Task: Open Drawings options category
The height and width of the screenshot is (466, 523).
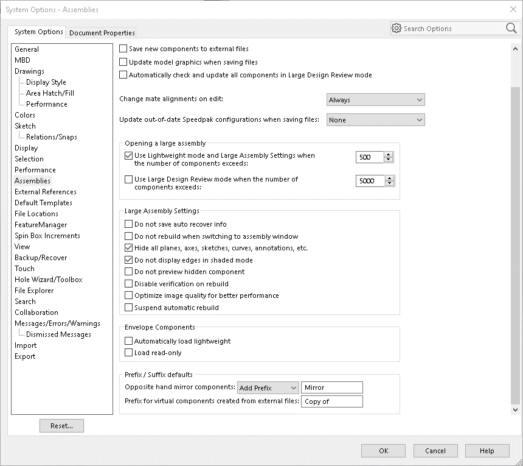Action: (x=29, y=71)
